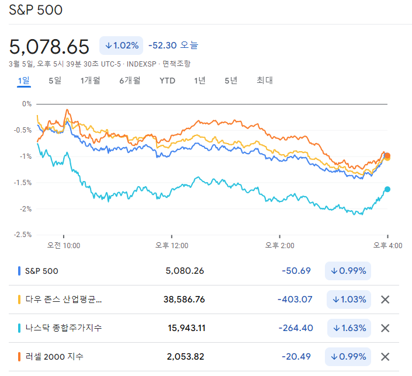Click the INDEXSP exchange label

click(141, 64)
